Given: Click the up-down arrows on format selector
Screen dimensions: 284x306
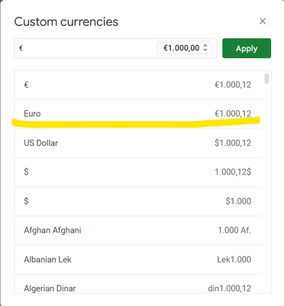Looking at the screenshot, I should 205,47.
